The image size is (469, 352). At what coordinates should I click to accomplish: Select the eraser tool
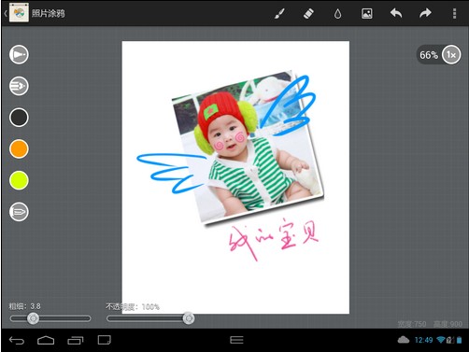click(308, 14)
